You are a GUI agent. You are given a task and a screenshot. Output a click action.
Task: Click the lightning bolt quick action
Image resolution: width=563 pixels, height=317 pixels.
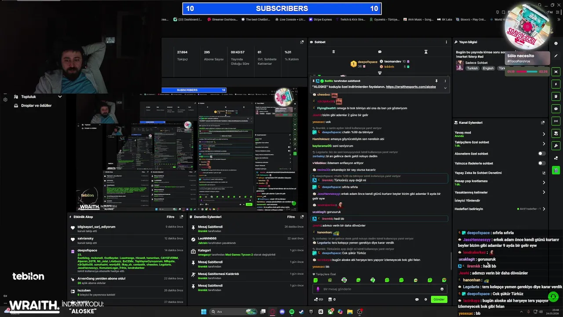point(556,84)
